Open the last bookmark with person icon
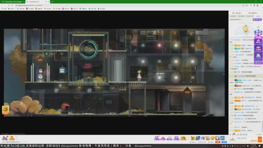 (101, 9)
